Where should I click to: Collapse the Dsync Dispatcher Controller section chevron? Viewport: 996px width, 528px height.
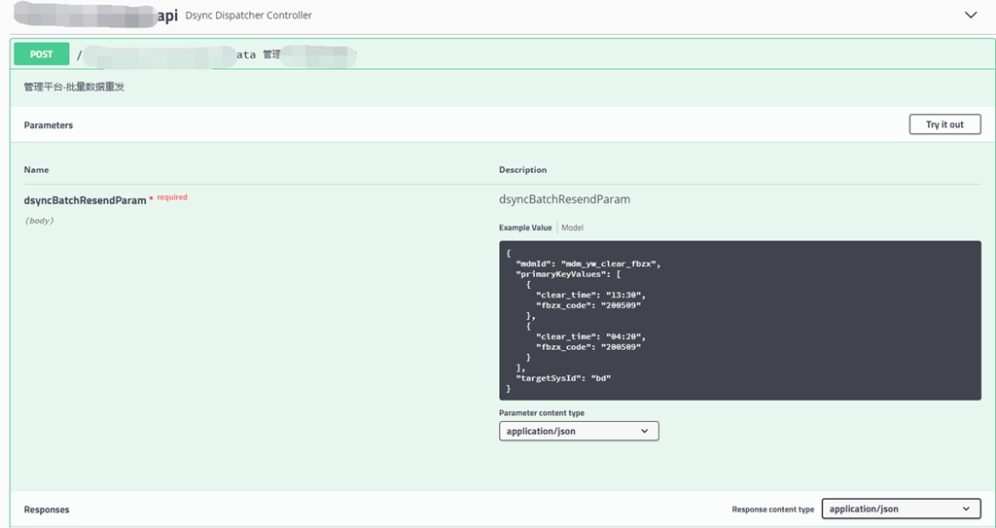pos(970,16)
